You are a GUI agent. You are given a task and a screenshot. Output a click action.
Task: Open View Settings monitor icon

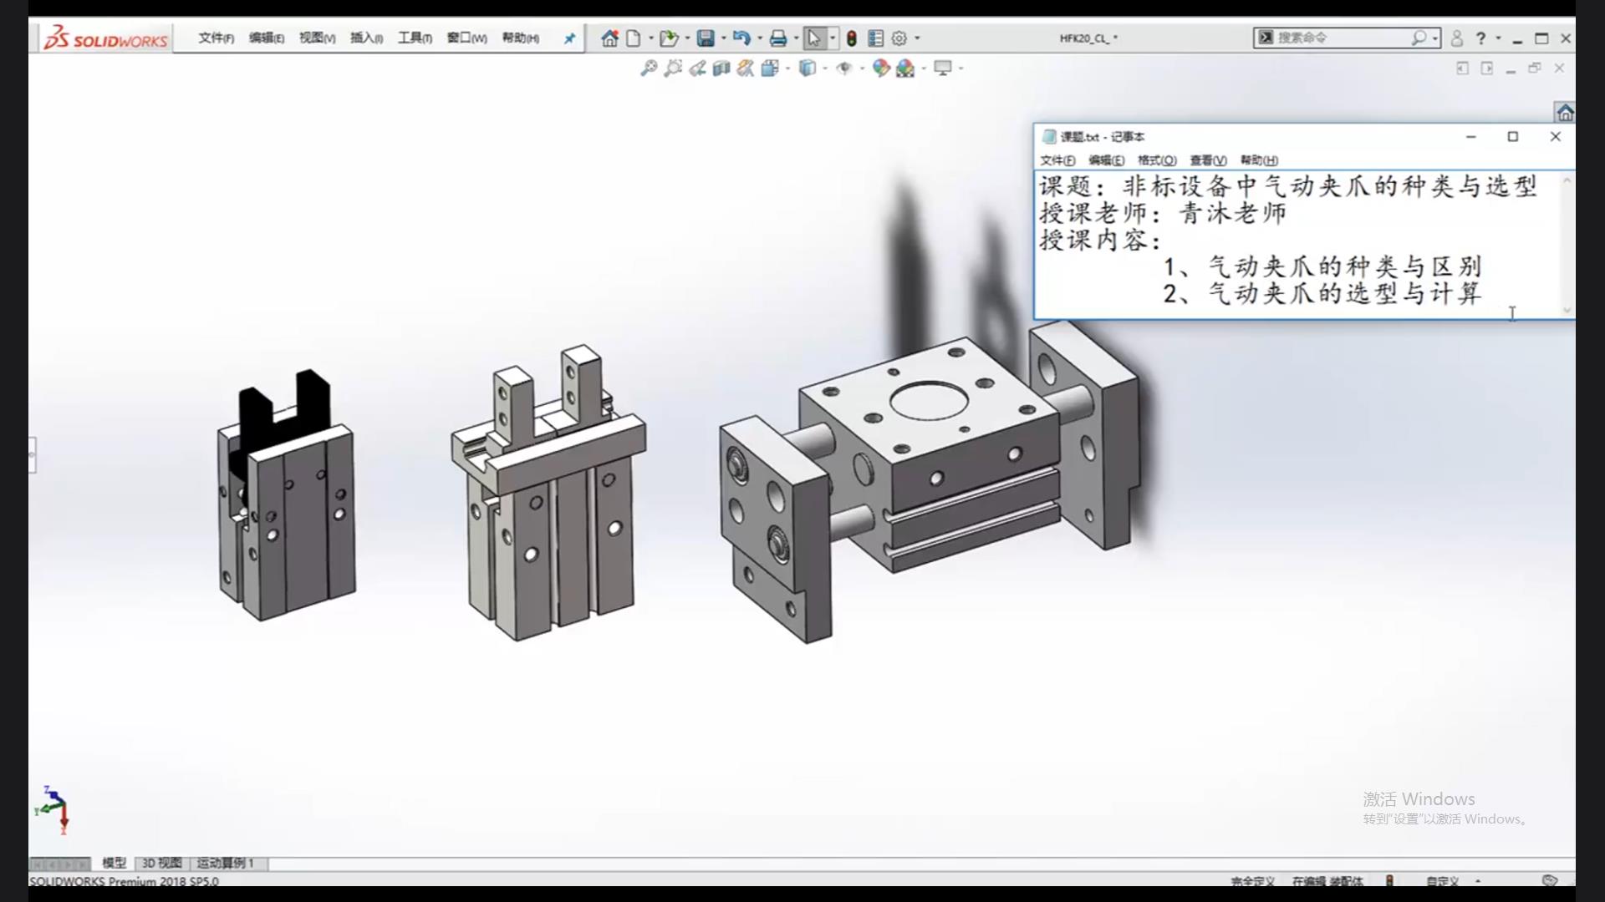943,68
